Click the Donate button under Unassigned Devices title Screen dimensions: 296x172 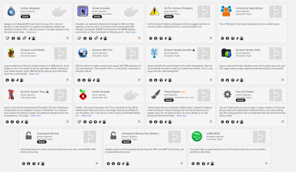[x=42, y=142]
